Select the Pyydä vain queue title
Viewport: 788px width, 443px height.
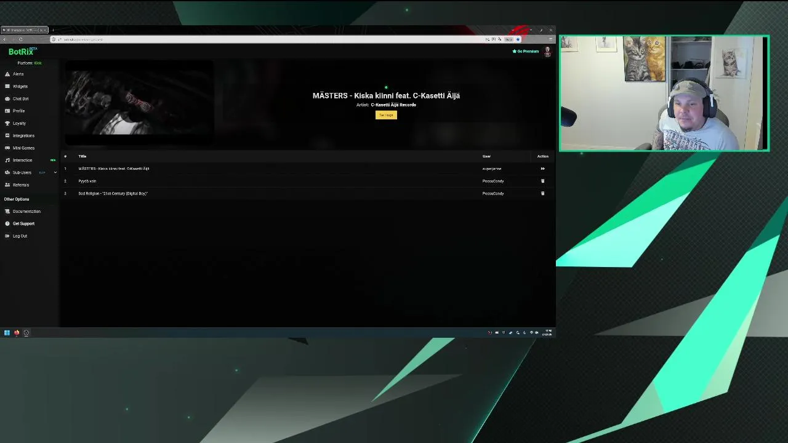click(x=87, y=181)
